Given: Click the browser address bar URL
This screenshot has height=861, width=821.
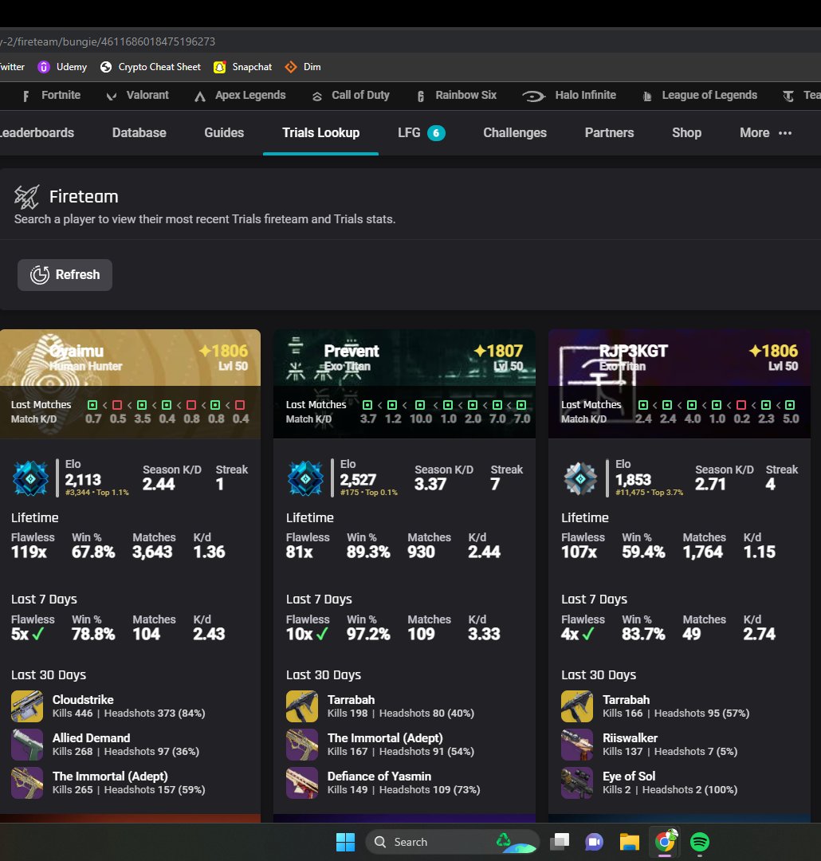Looking at the screenshot, I should click(108, 41).
